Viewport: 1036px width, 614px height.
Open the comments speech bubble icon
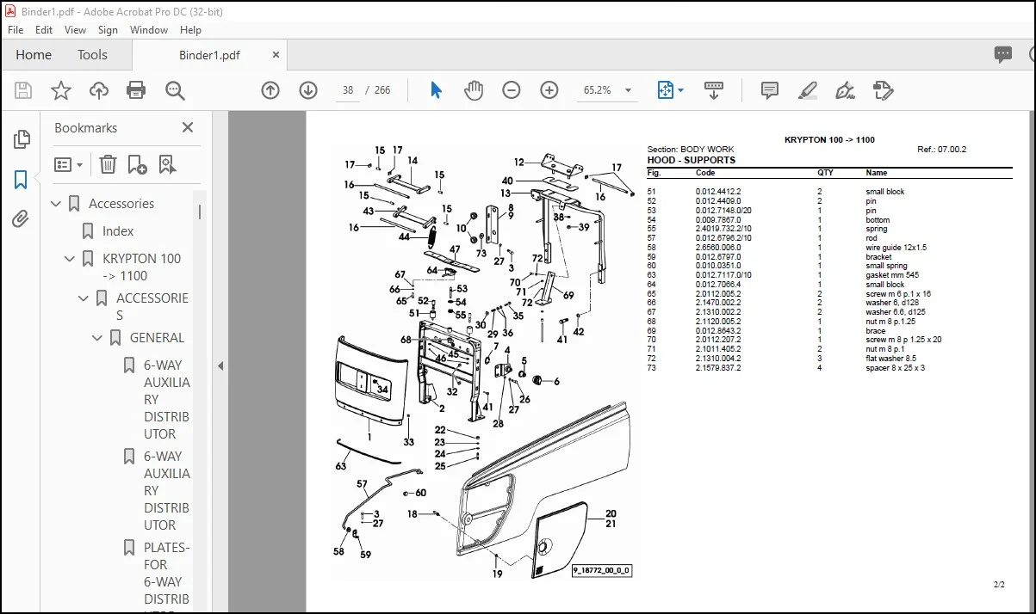point(1003,54)
